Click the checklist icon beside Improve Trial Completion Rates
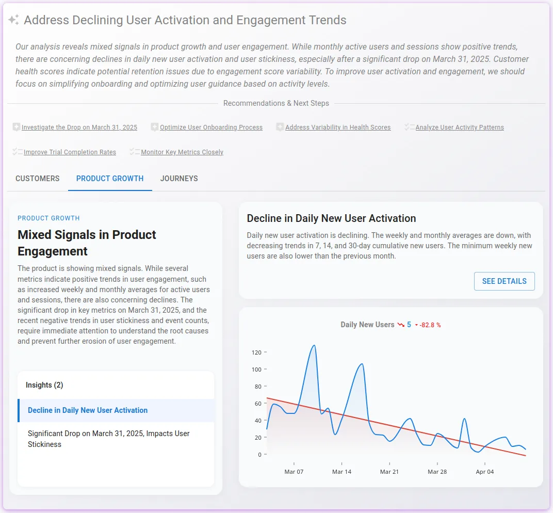Image resolution: width=553 pixels, height=513 pixels. click(x=18, y=152)
